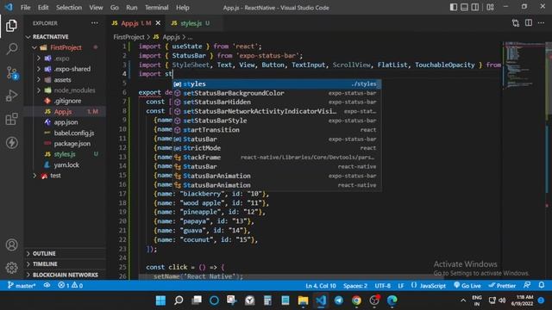The image size is (552, 310).
Task: Select startTransition autocomplete suggestion
Action: point(276,130)
